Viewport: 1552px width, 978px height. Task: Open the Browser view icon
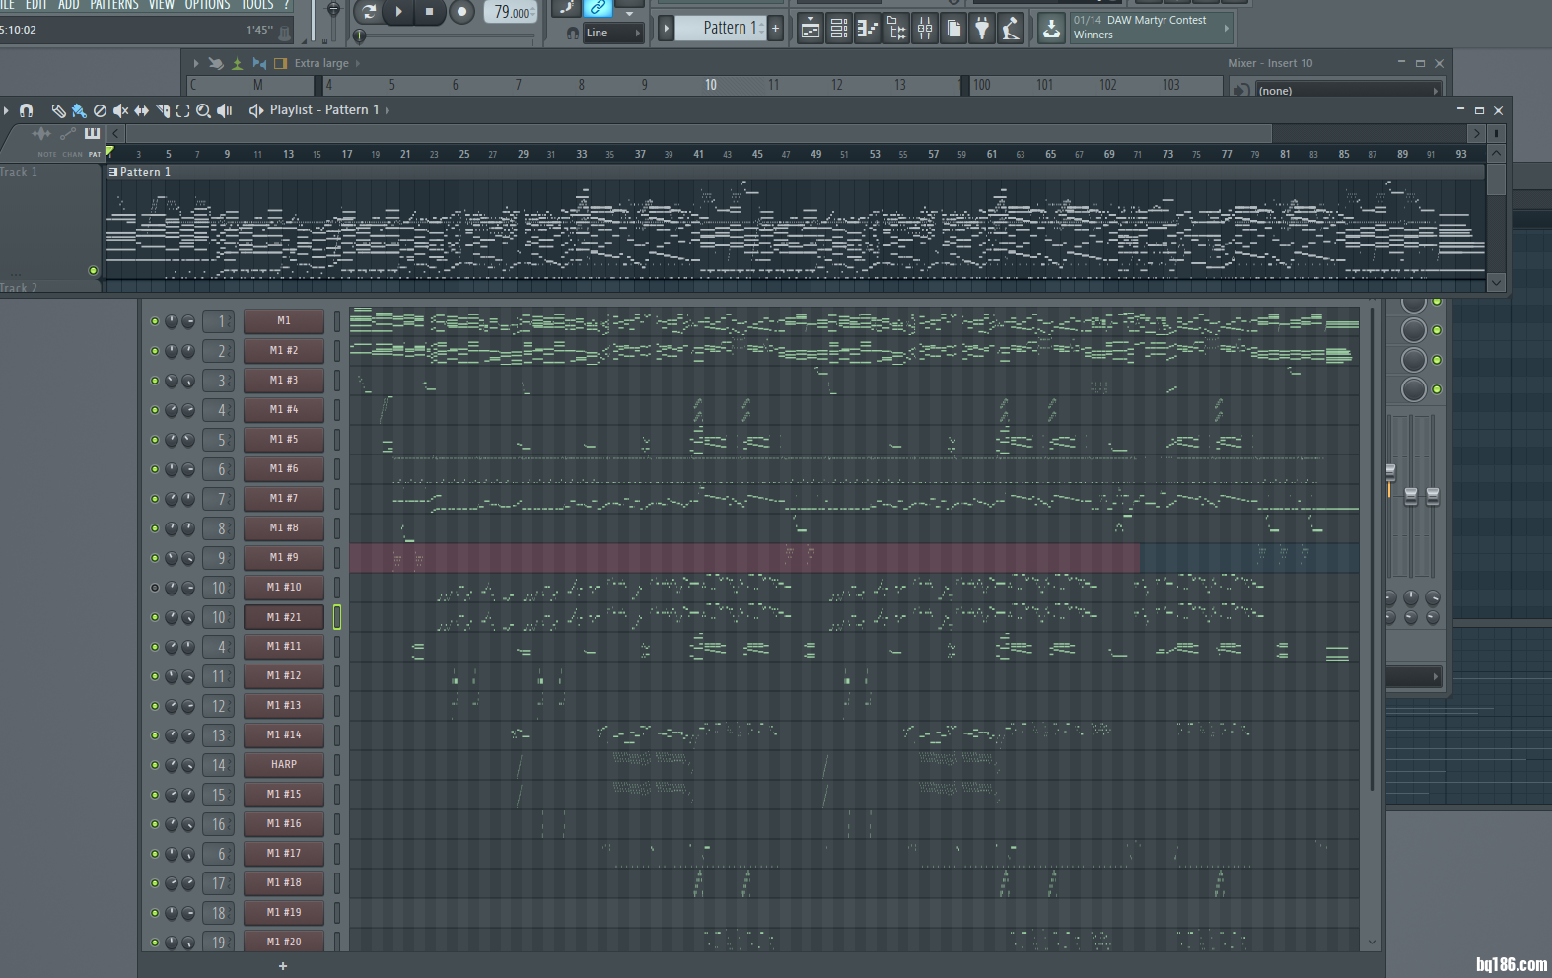(896, 29)
